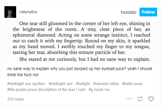163x109 pixels.
Task: Open the #midnight sun spoilers tag
Action: coord(26,84)
